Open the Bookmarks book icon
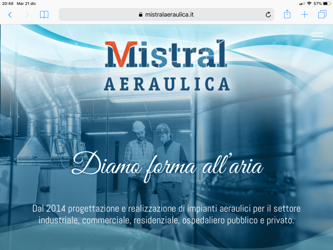Screen dimensions: 333x250 coord(44,15)
